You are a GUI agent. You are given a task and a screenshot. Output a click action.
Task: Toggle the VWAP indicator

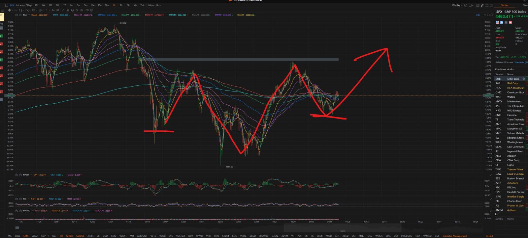click(x=35, y=236)
